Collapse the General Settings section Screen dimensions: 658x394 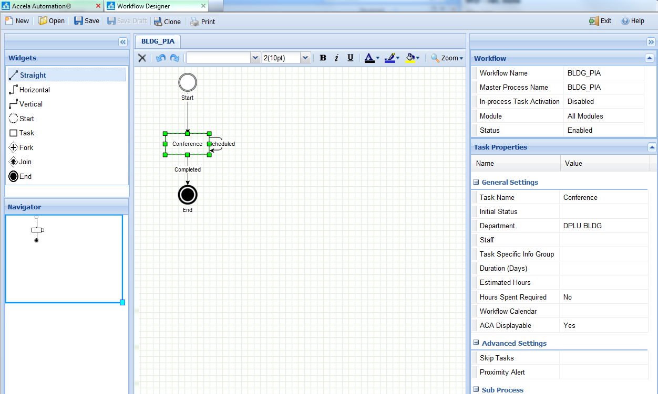pyautogui.click(x=476, y=183)
